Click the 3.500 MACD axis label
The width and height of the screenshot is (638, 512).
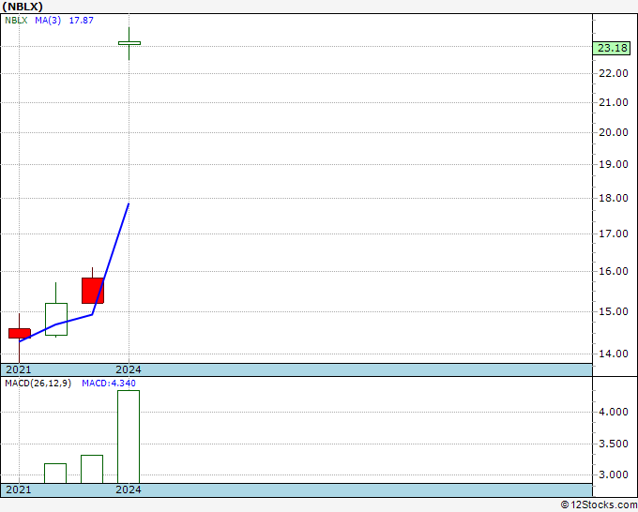click(x=614, y=444)
